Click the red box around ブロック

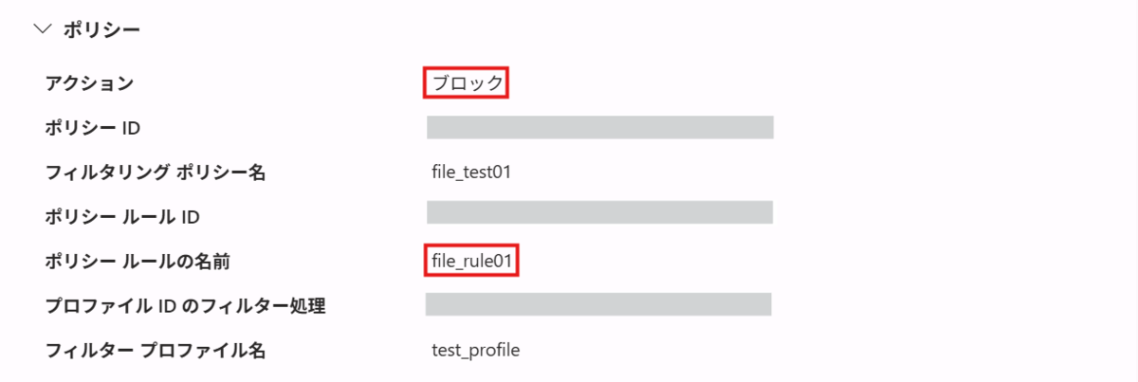[468, 82]
